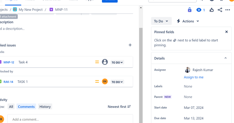Collapse the Details section
The width and height of the screenshot is (234, 123).
tap(226, 58)
